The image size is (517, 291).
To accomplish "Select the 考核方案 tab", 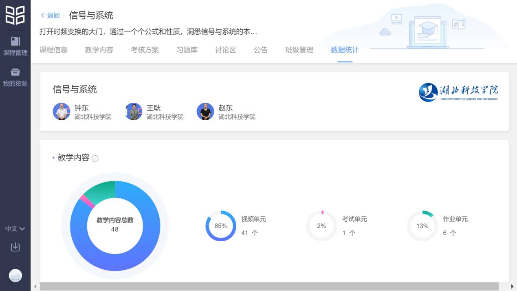I will click(x=145, y=50).
